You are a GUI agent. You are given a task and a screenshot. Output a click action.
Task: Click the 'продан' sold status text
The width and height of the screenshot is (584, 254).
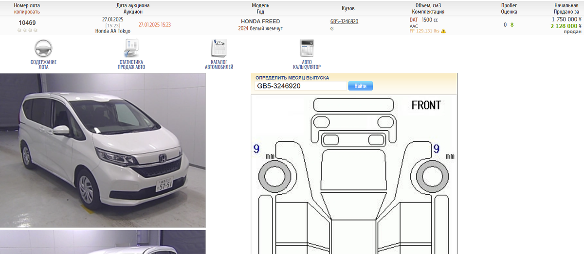tap(573, 32)
